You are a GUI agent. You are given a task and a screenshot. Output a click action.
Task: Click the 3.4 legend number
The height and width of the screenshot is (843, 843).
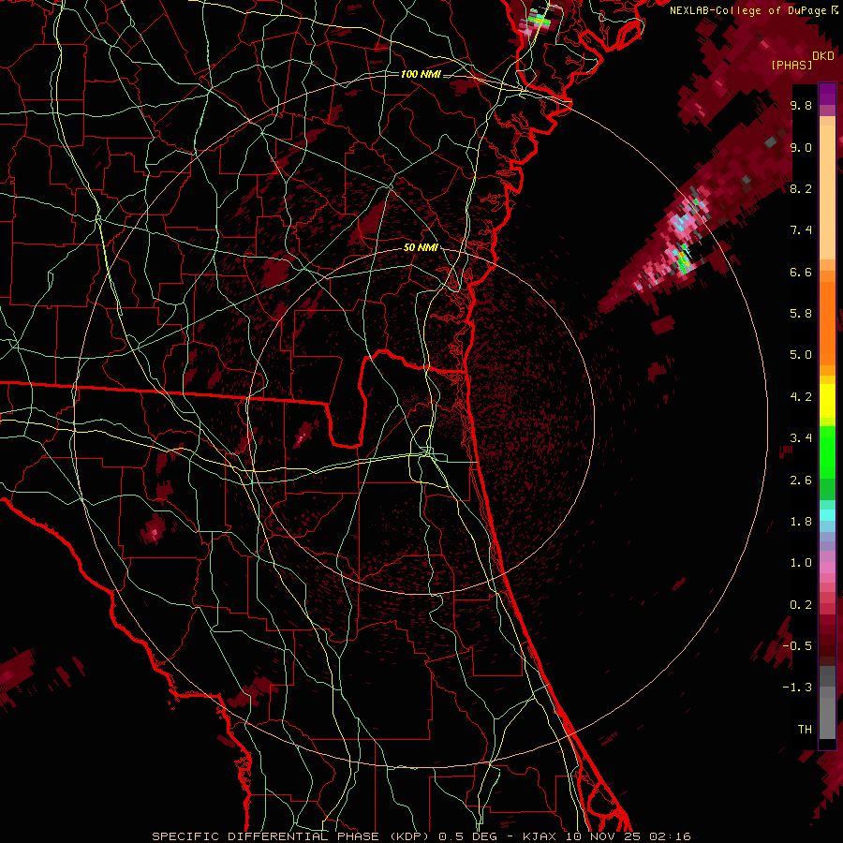[801, 438]
